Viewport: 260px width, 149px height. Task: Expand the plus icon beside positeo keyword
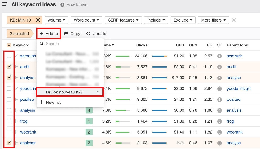[x=16, y=99]
